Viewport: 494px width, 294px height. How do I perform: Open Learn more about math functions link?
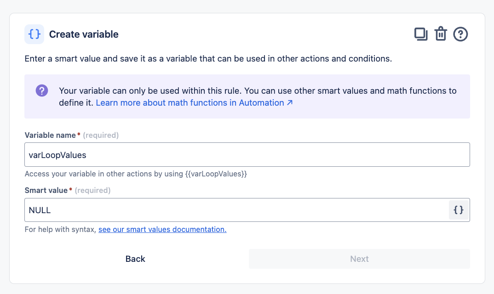190,103
